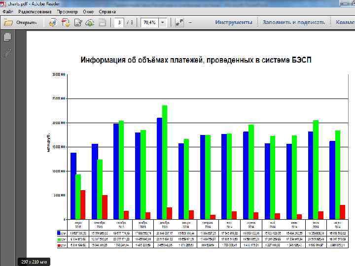Click the red legend swatch in table

point(59,245)
